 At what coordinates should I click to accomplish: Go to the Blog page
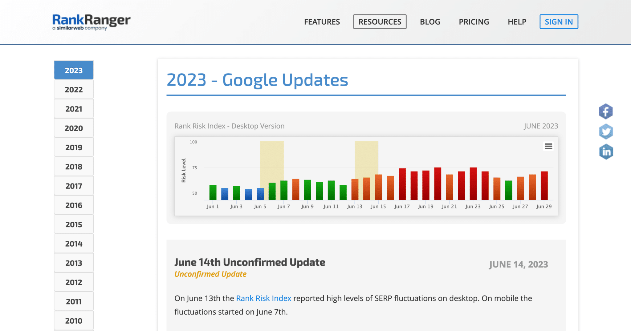click(430, 22)
